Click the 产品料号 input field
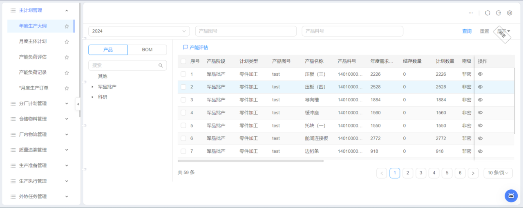 coord(353,31)
